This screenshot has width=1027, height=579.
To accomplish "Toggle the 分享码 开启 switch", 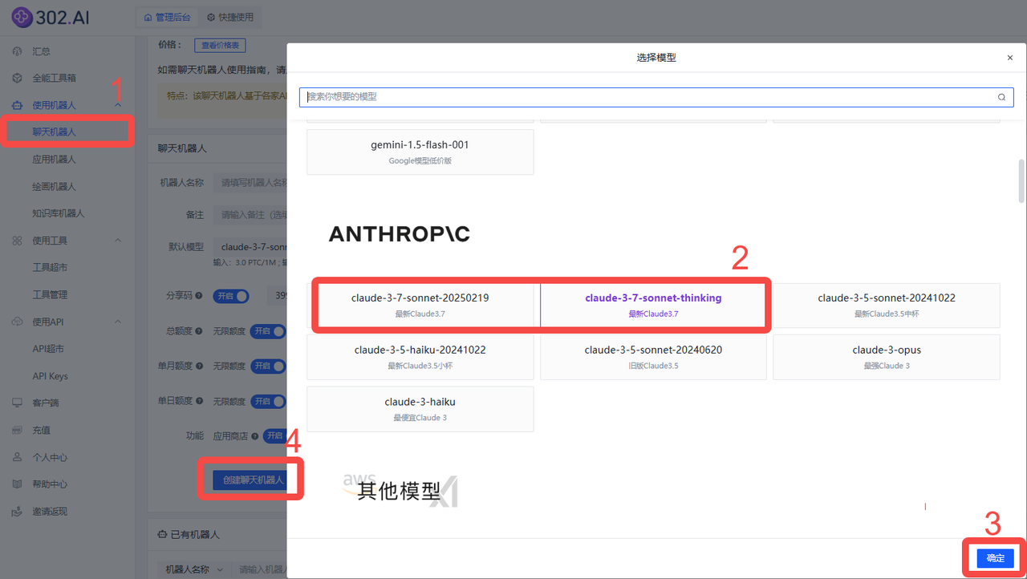I will [x=230, y=296].
